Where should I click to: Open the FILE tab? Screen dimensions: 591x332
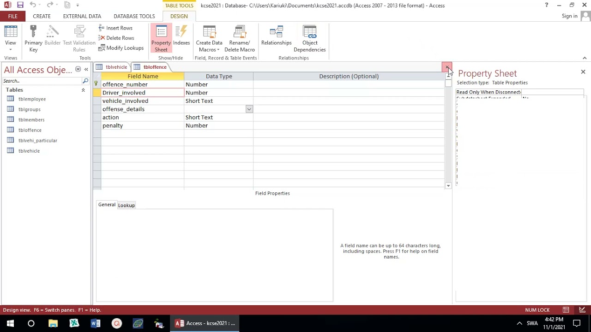[12, 16]
